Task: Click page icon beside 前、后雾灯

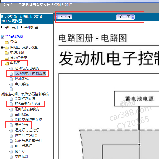Action: point(11,146)
